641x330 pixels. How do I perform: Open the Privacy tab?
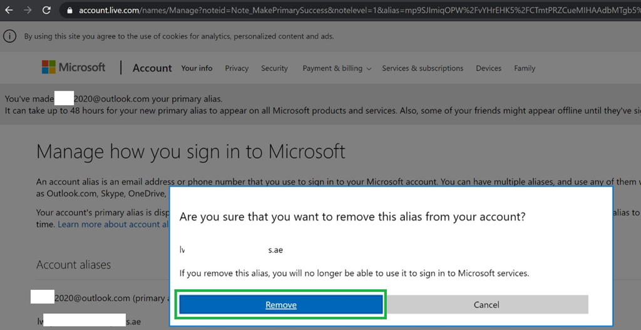(237, 68)
